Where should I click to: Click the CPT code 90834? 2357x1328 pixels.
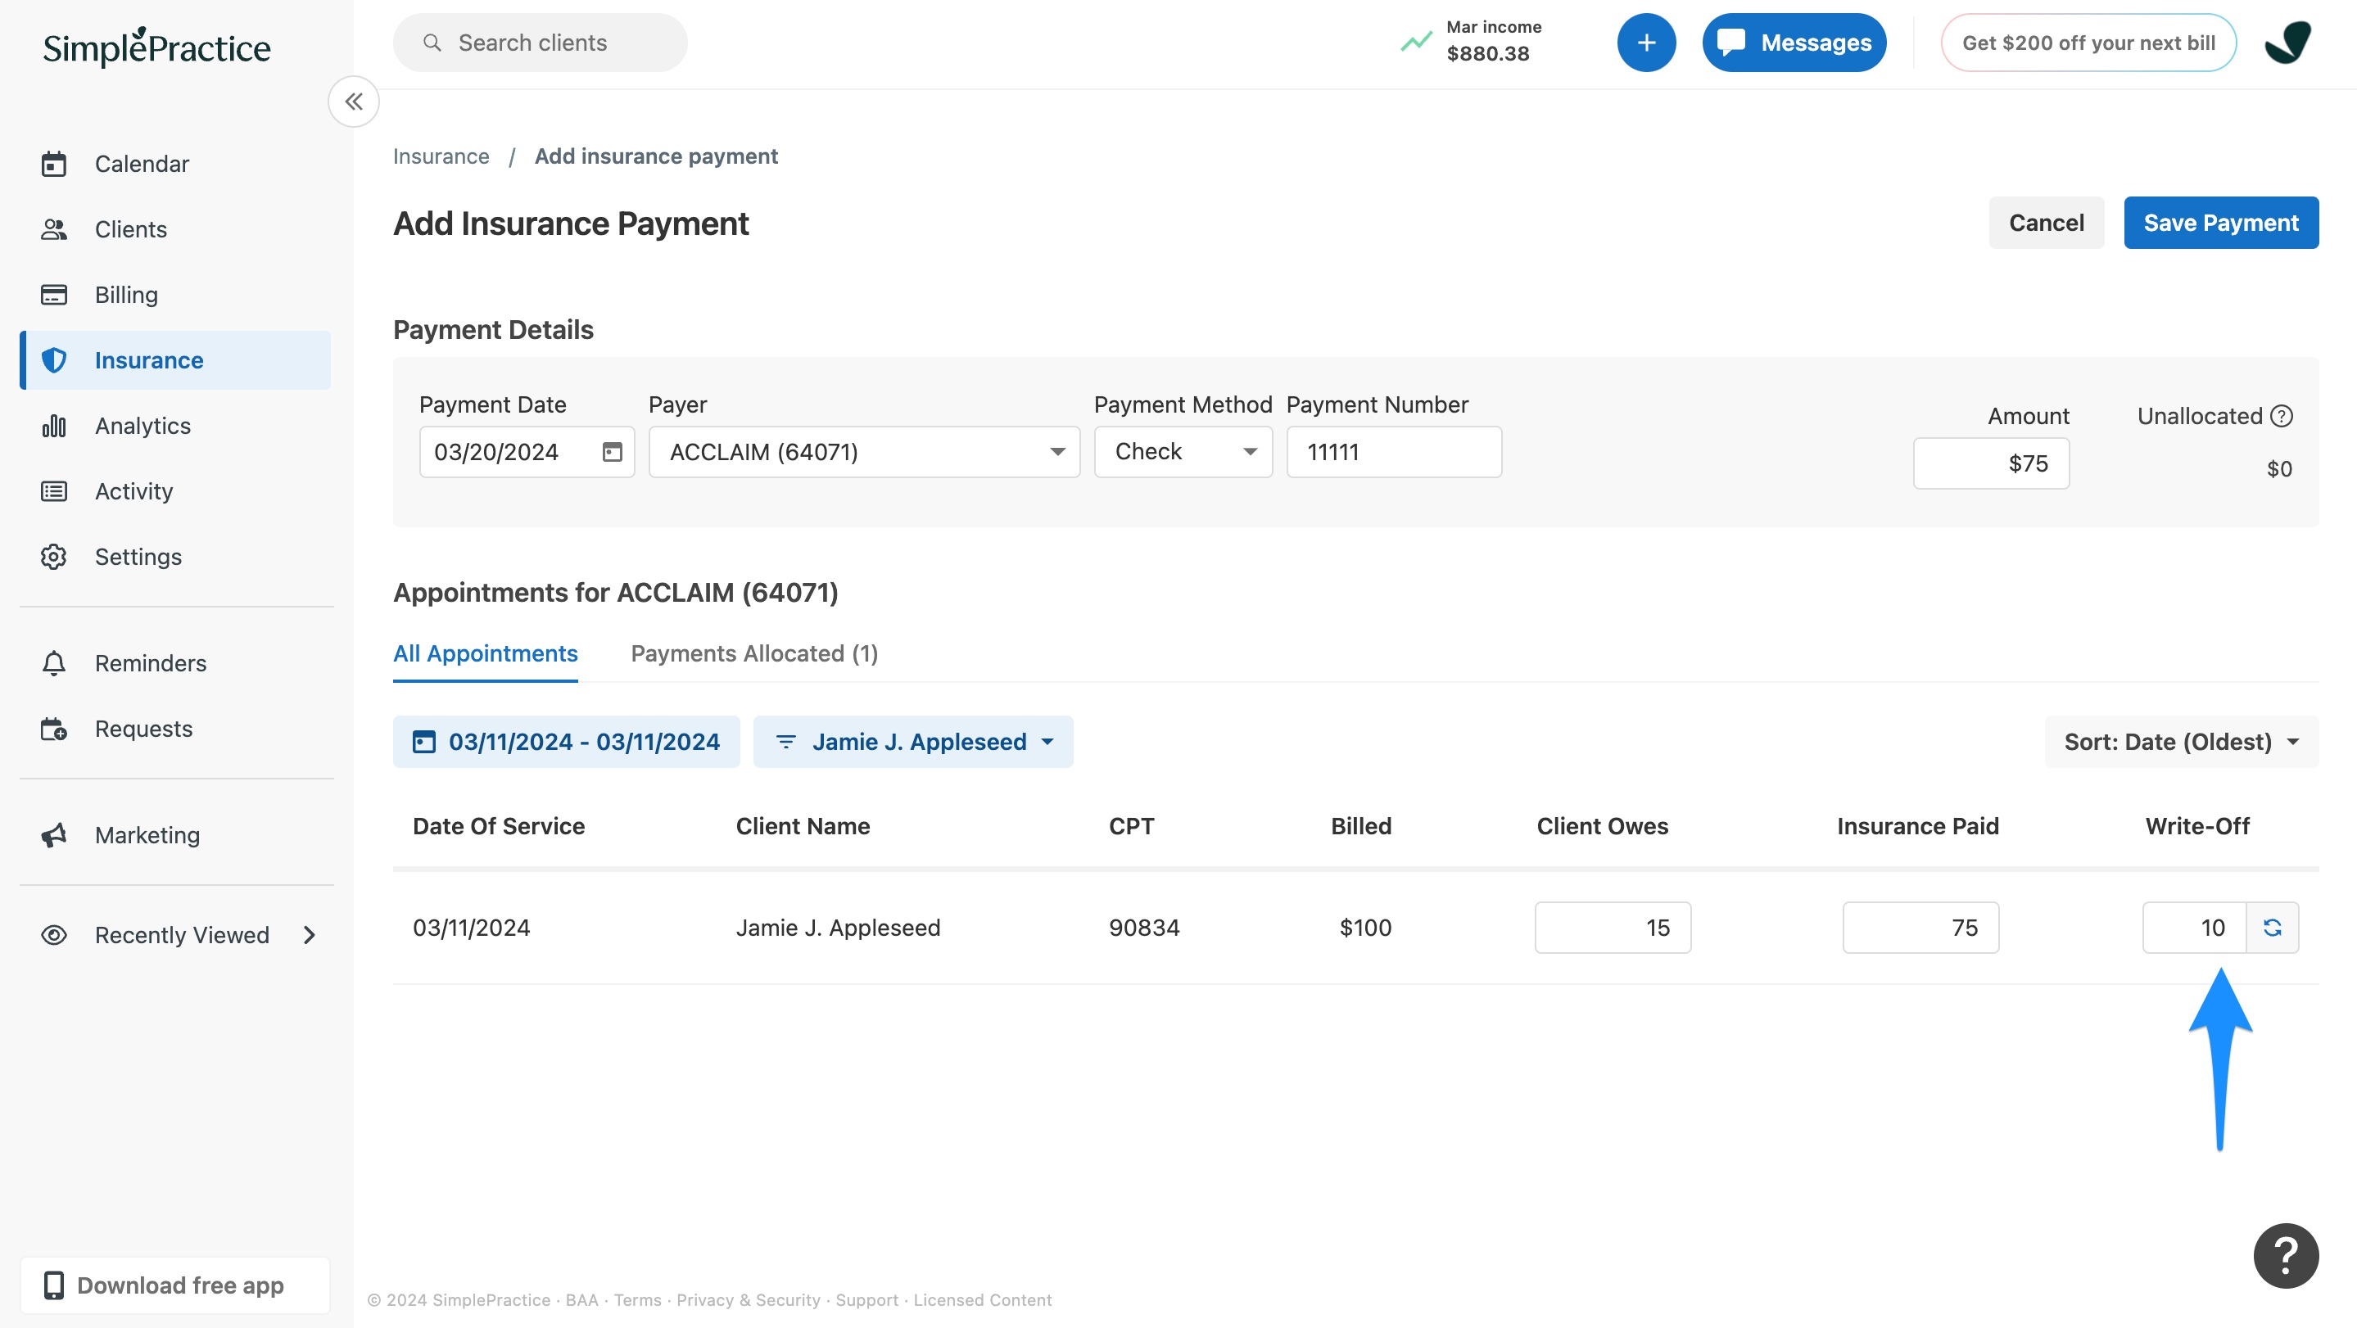click(1144, 928)
